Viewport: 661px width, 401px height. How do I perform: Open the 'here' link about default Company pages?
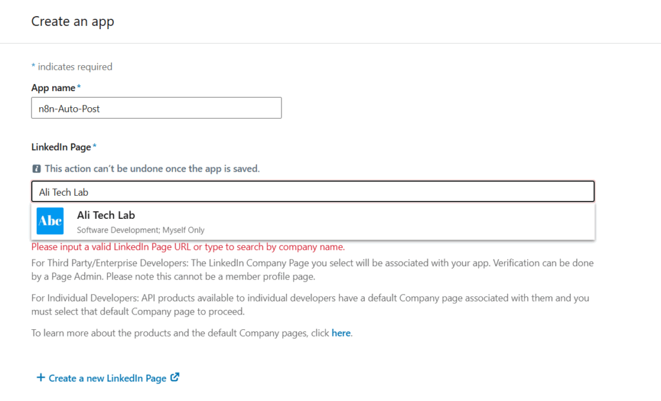tap(341, 333)
